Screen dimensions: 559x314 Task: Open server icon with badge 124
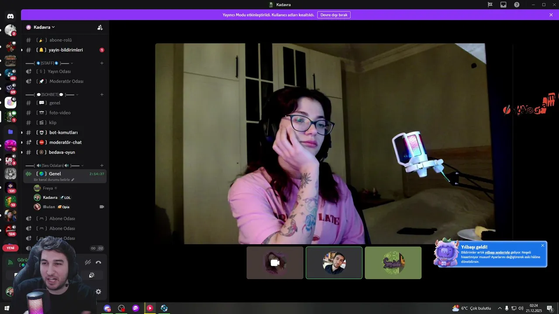coord(10,230)
